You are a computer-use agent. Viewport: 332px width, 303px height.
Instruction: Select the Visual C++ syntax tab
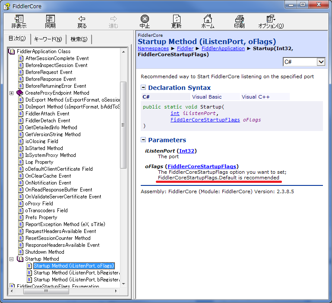tap(265, 97)
